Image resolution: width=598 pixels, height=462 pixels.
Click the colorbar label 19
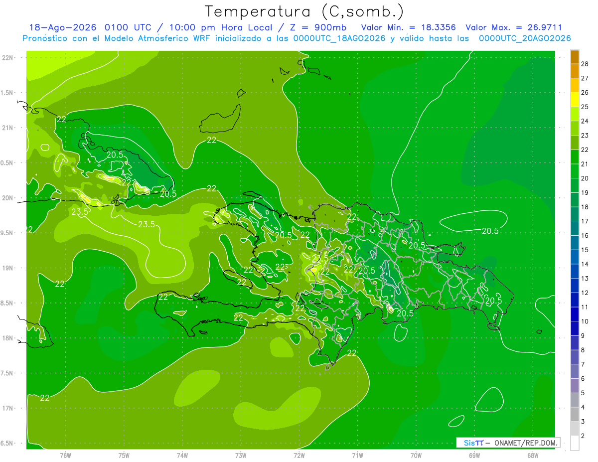click(585, 192)
